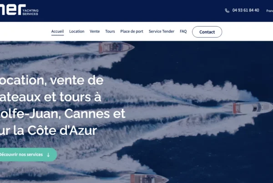Click the 'Golfe-Juan, Cannes et' headline line
Image resolution: width=273 pixels, height=183 pixels.
(x=63, y=114)
